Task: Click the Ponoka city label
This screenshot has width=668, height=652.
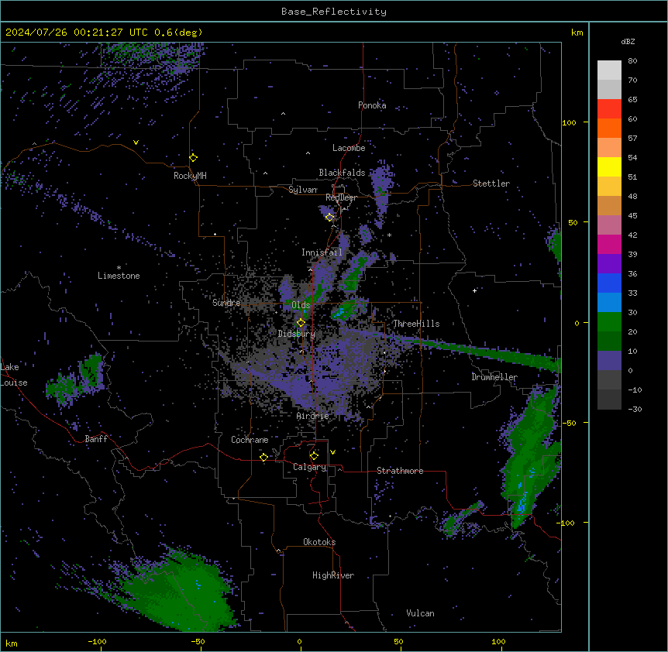Action: 372,105
